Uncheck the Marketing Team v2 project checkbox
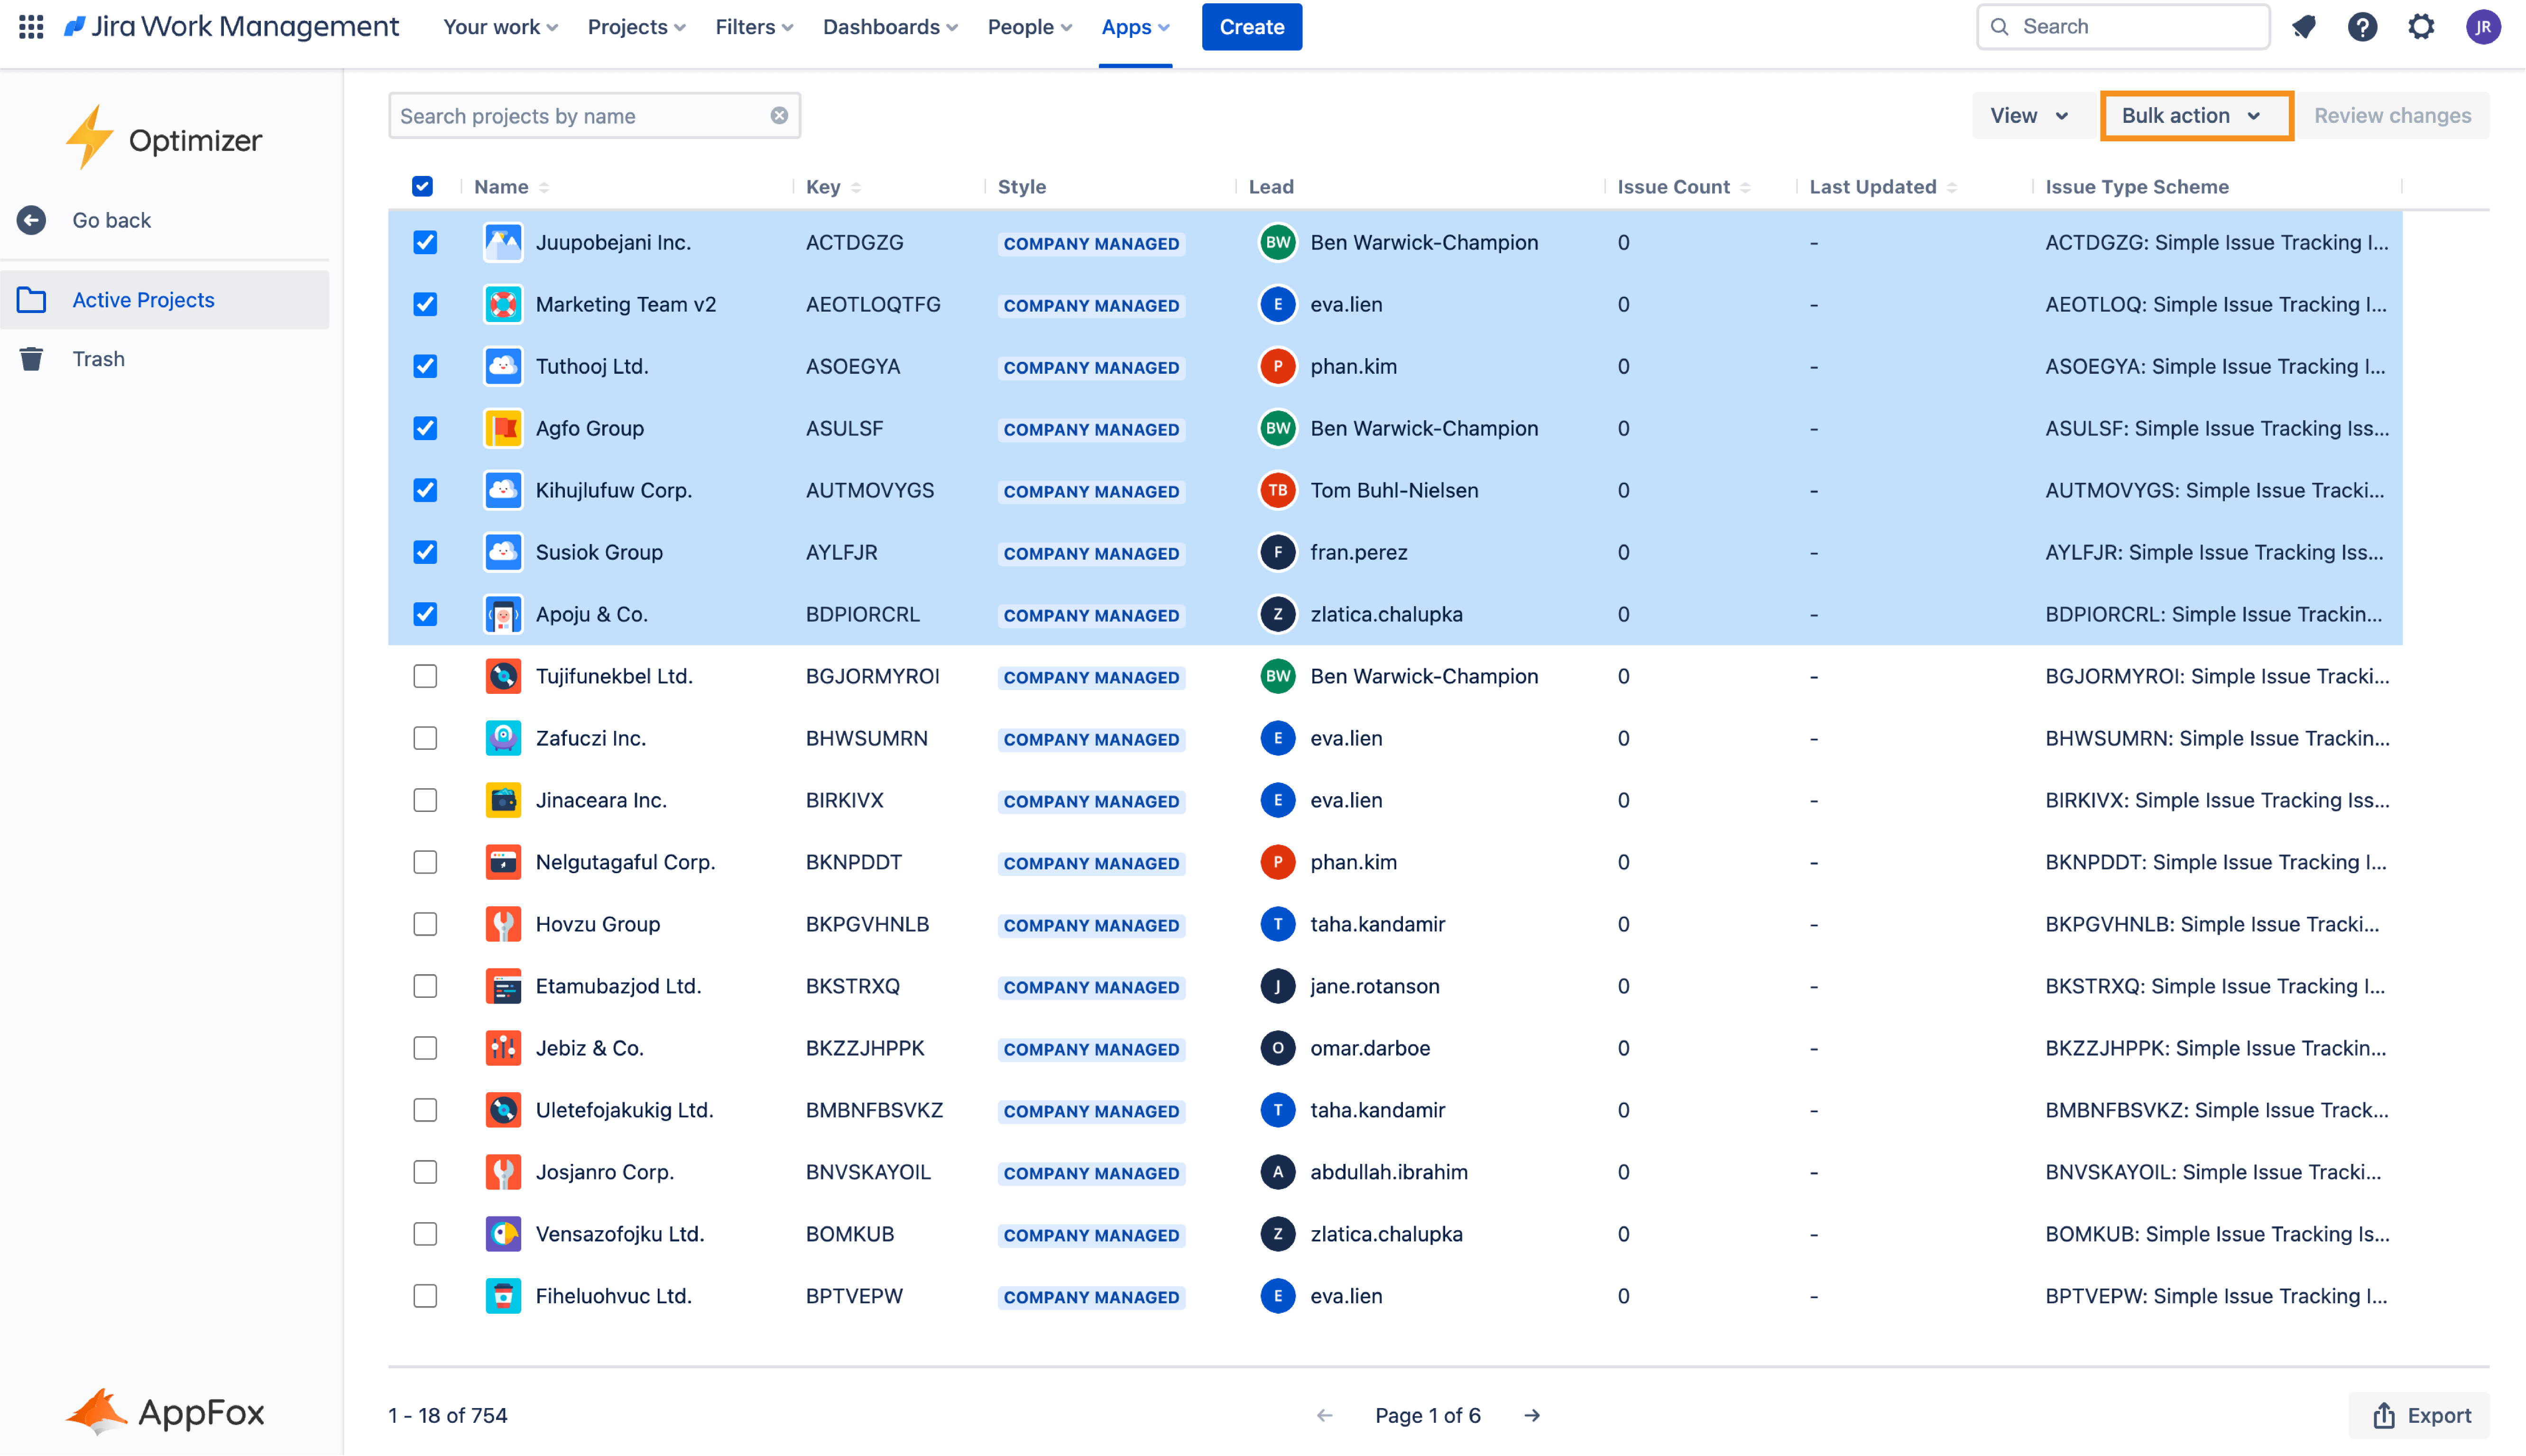 point(425,304)
